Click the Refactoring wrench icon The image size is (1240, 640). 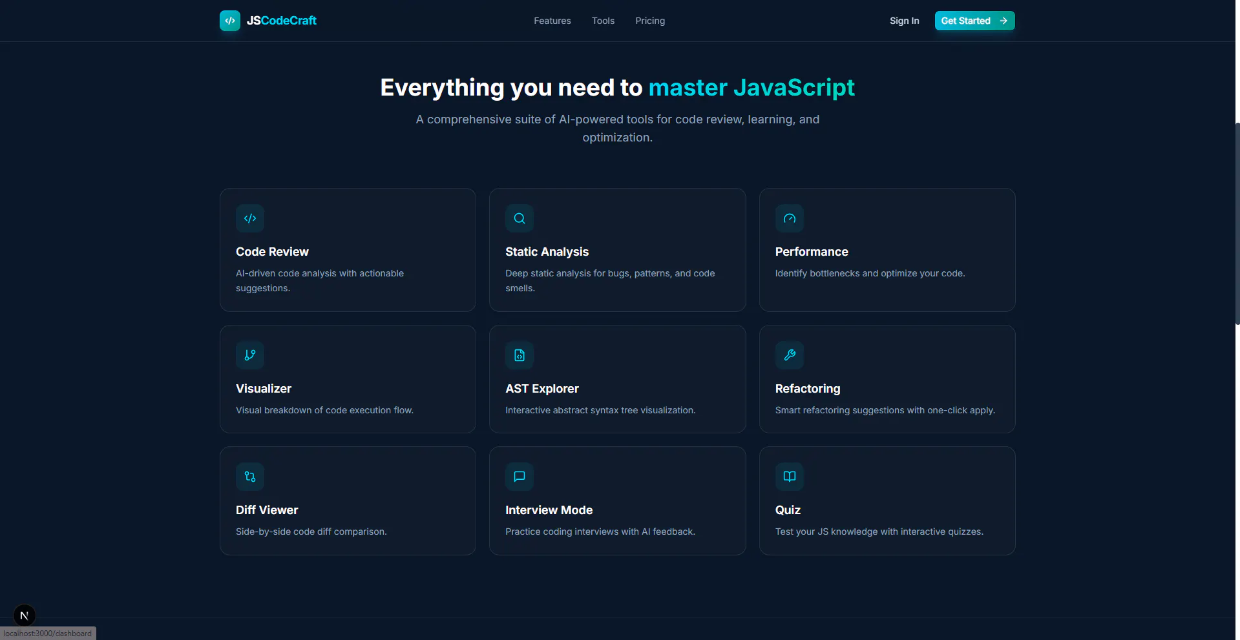(790, 355)
